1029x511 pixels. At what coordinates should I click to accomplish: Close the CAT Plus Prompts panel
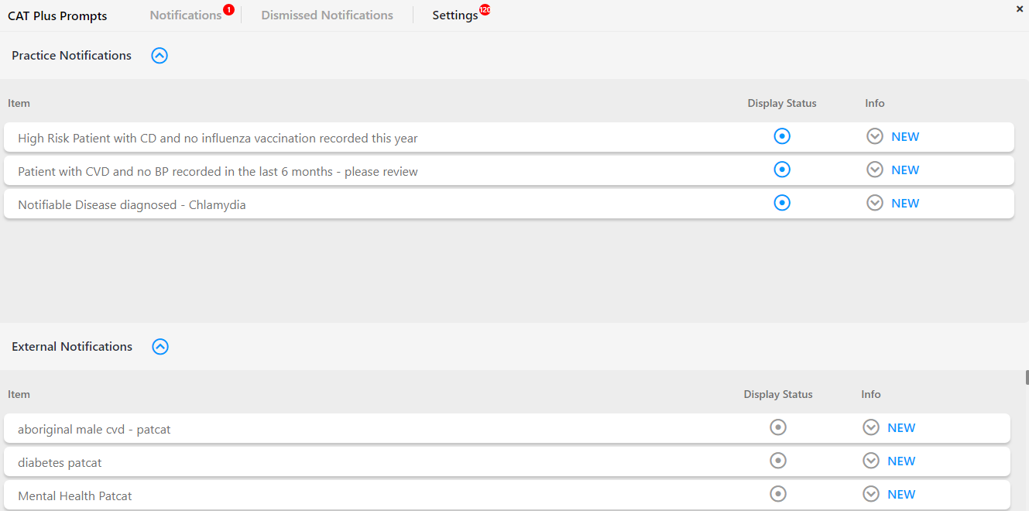1020,9
